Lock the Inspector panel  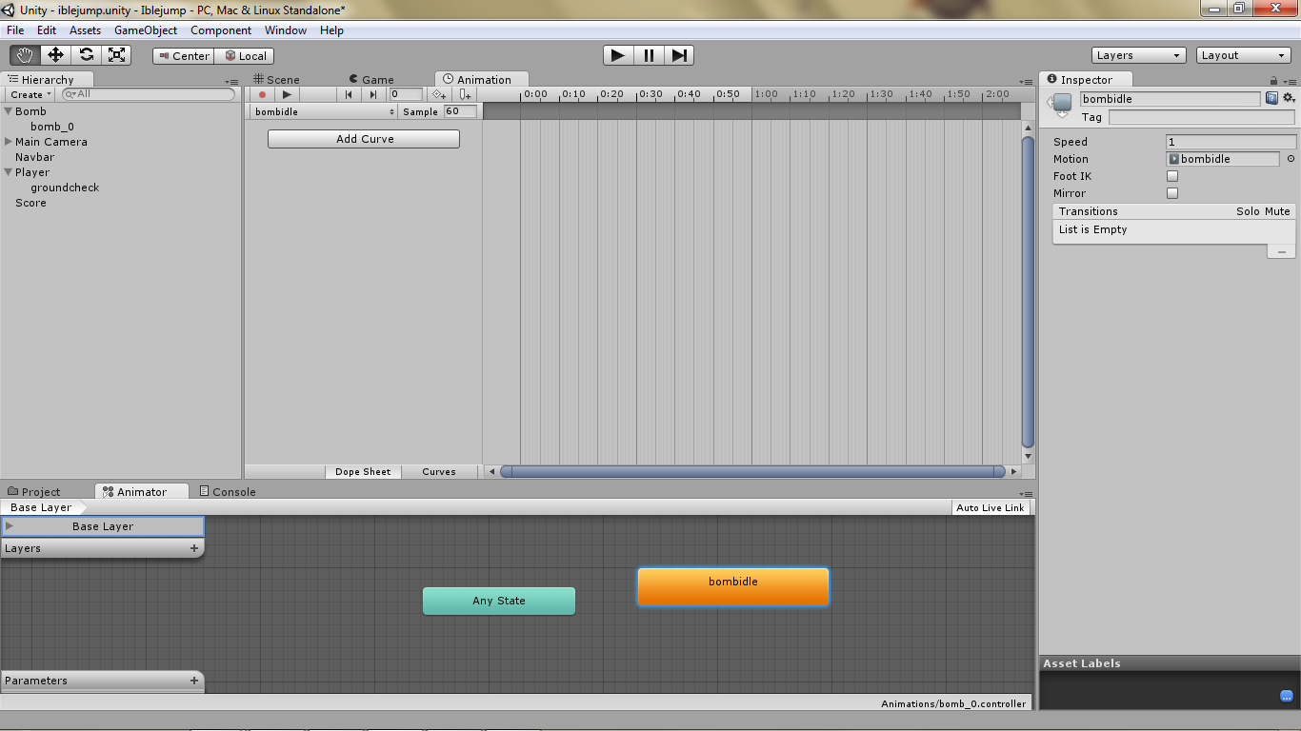point(1274,81)
